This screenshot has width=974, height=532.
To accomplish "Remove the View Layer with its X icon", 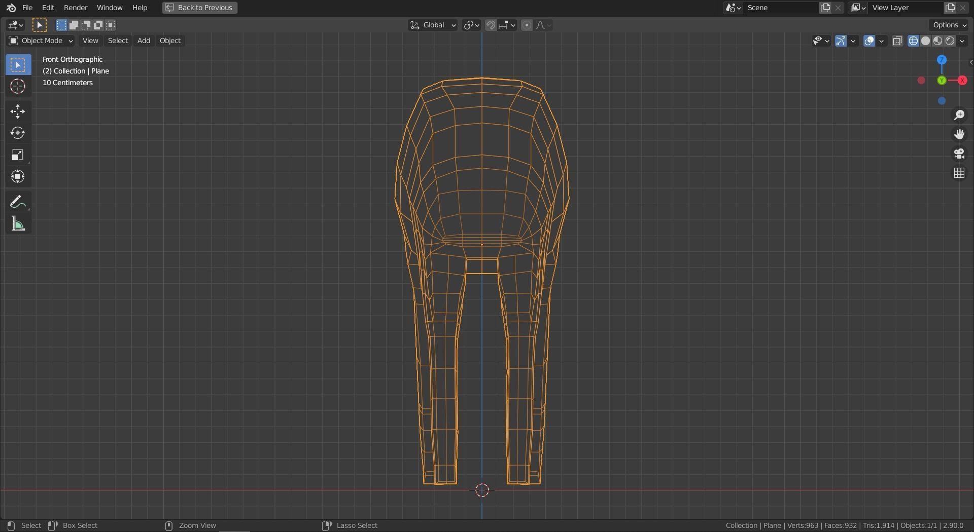I will pyautogui.click(x=963, y=8).
